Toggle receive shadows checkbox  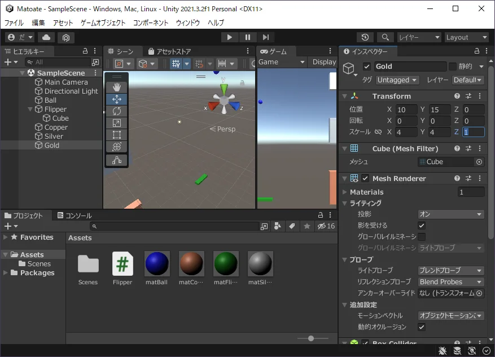(x=422, y=226)
